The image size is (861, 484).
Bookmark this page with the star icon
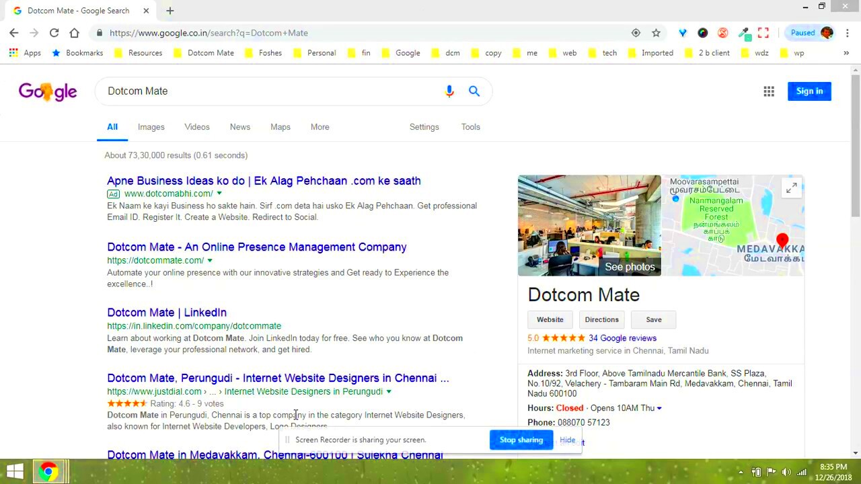(x=656, y=32)
